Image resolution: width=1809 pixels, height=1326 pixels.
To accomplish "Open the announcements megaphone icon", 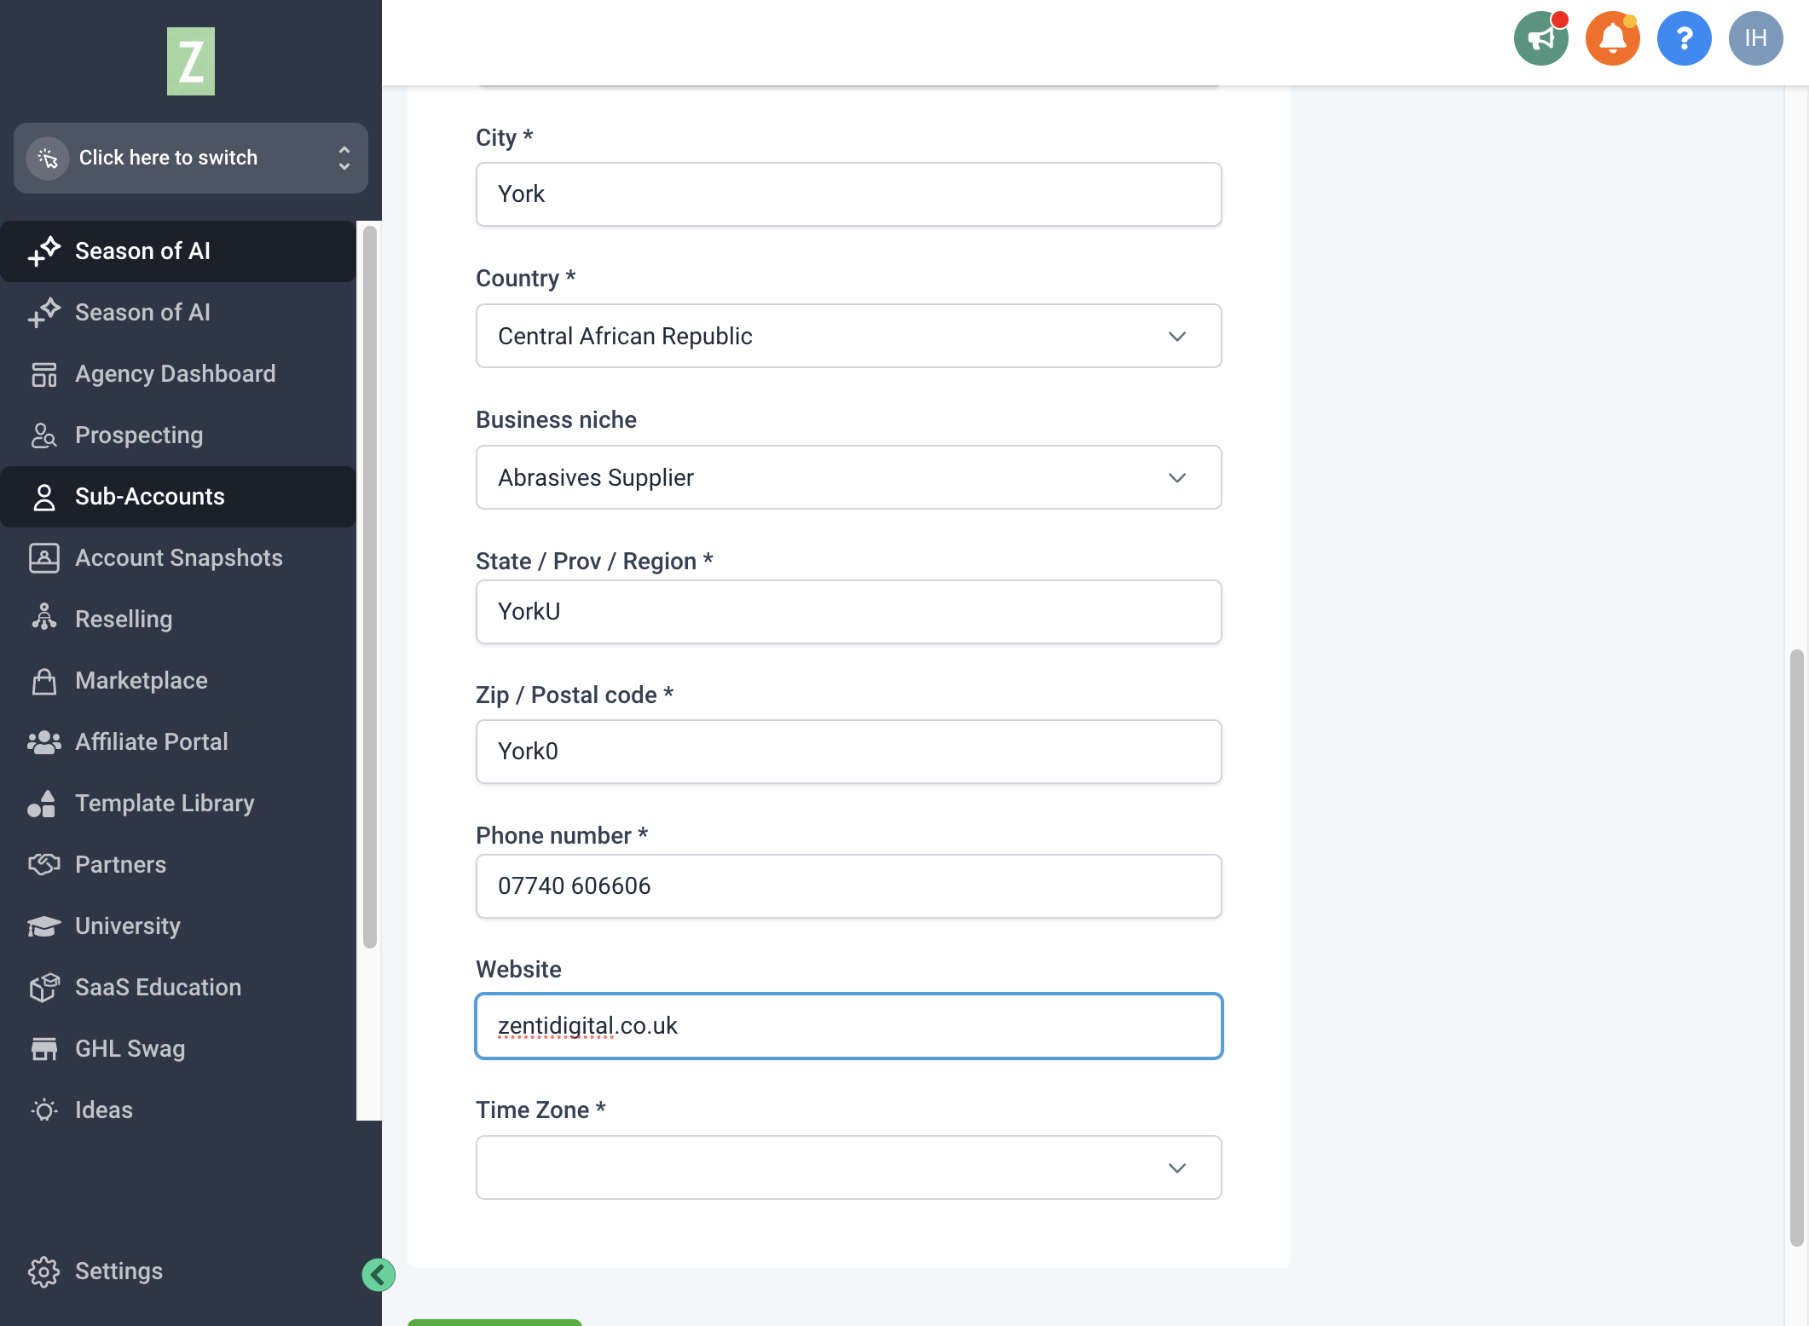I will [x=1540, y=38].
